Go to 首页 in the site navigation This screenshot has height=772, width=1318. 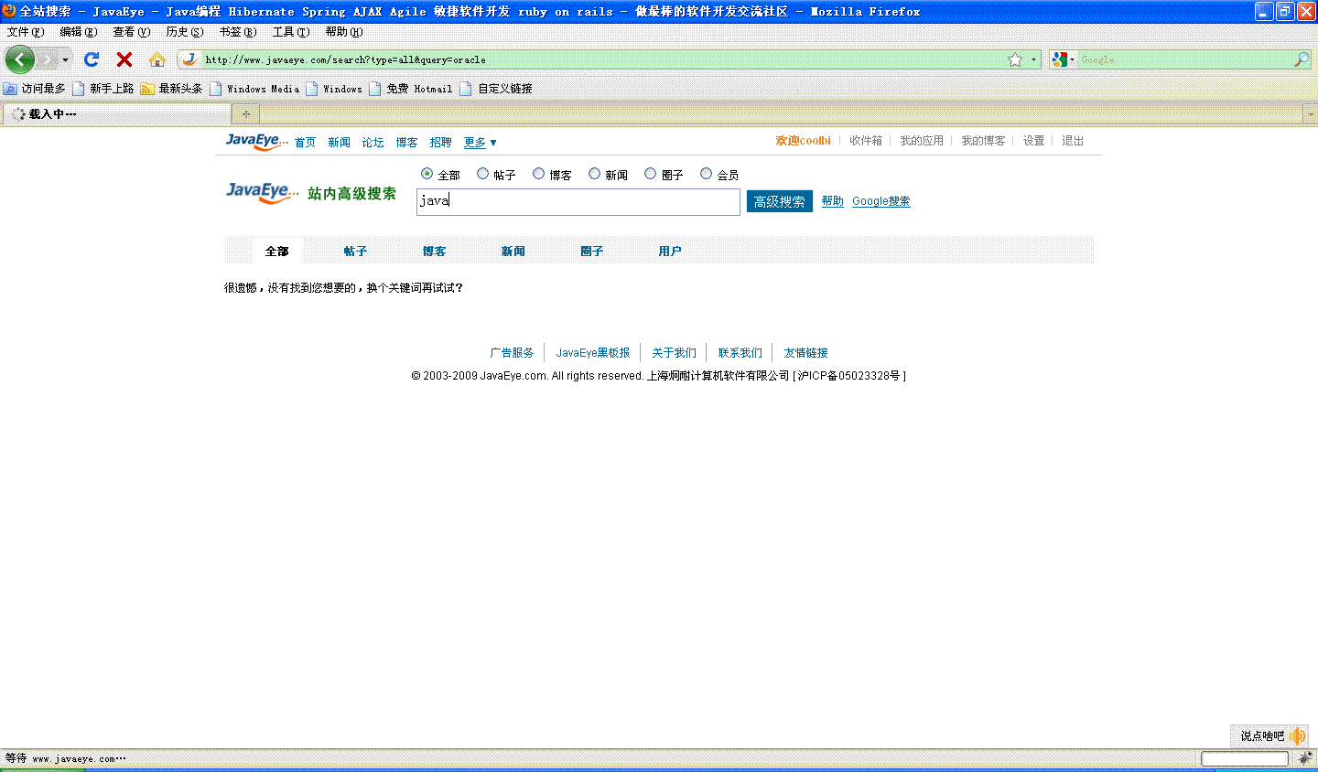click(x=305, y=143)
